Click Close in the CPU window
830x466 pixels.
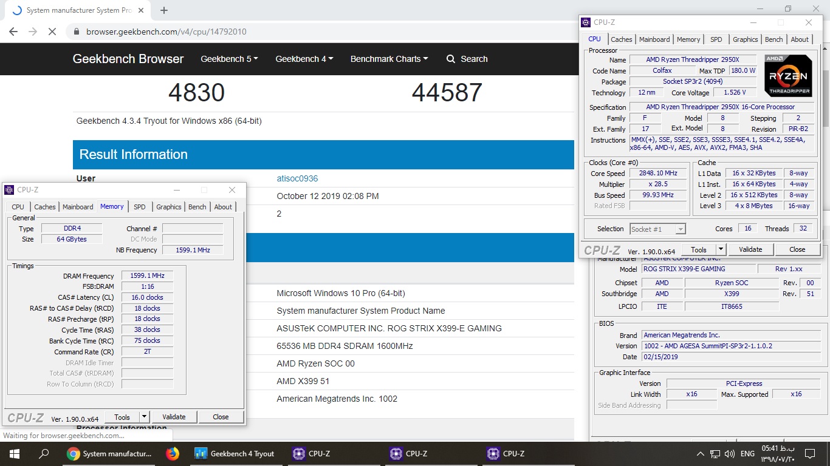[797, 249]
